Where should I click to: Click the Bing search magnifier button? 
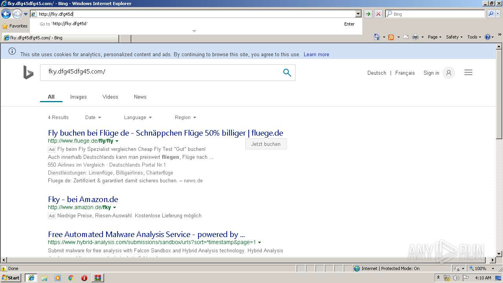tap(287, 72)
